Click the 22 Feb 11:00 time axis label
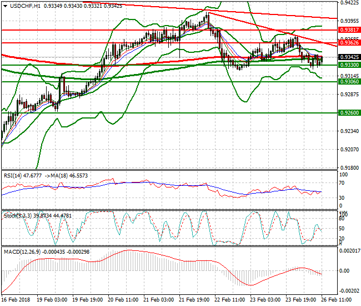The image size is (361, 306). click(x=230, y=300)
